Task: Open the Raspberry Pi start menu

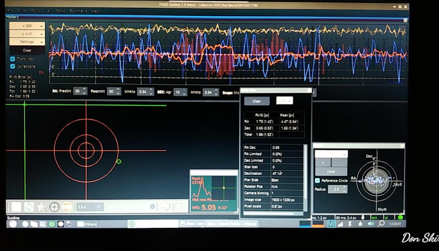Action: coord(13,224)
